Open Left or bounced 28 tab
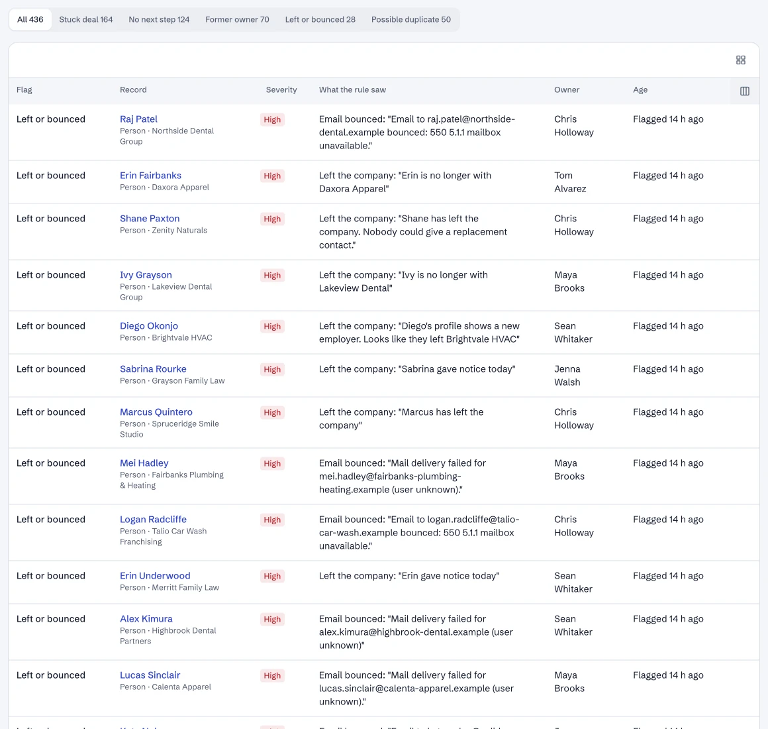768x729 pixels. [x=320, y=20]
